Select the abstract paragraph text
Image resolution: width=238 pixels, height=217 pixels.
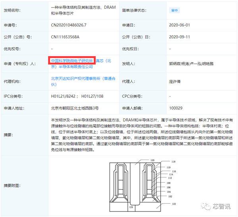click(x=142, y=135)
